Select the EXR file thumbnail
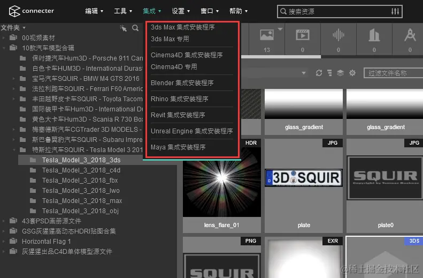Screen dimensions: 423x278 coord(304,257)
